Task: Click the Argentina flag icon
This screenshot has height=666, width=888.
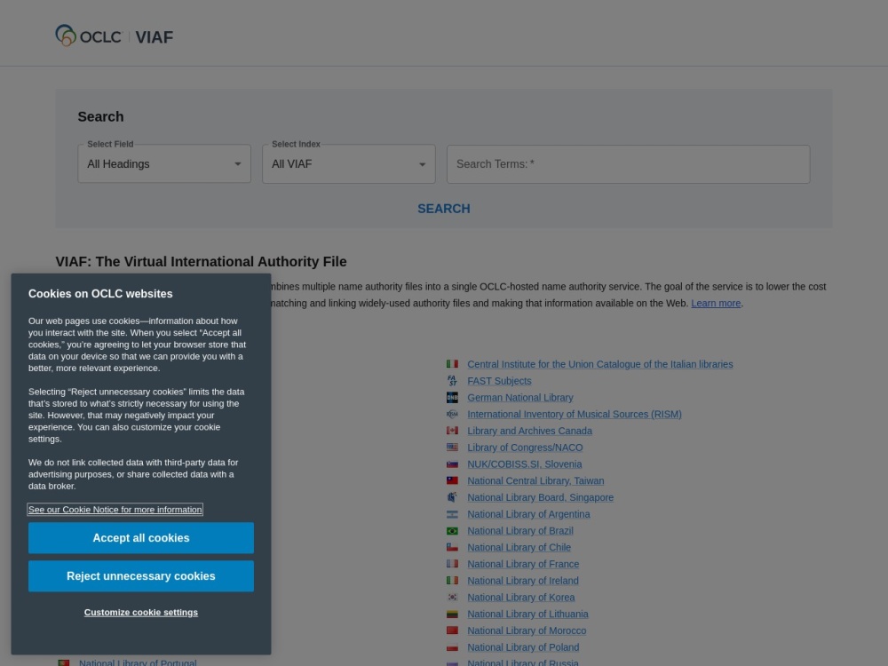Action: [x=452, y=514]
